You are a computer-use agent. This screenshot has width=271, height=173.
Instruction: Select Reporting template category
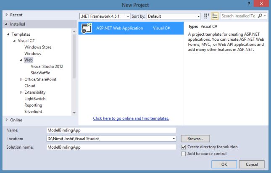[x=33, y=105]
